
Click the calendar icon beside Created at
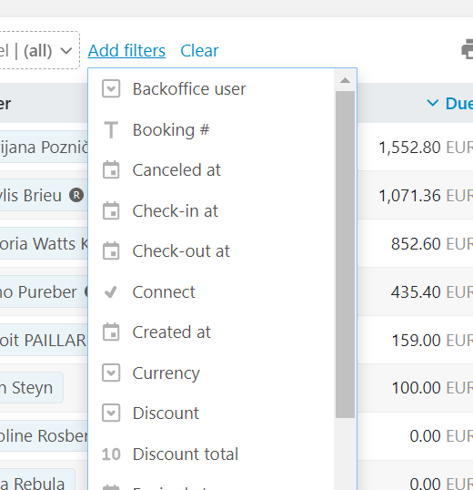pyautogui.click(x=111, y=332)
